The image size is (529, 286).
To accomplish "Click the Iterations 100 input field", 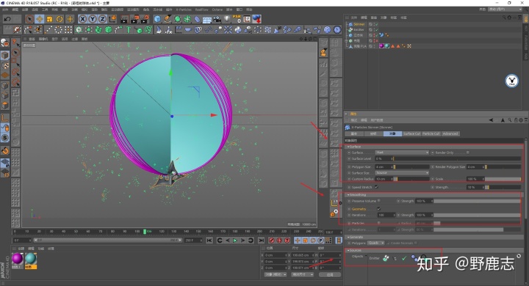I will 386,215.
